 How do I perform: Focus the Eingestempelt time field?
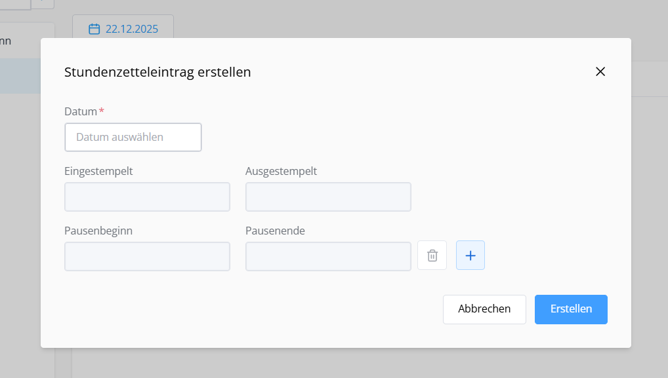[x=147, y=197]
